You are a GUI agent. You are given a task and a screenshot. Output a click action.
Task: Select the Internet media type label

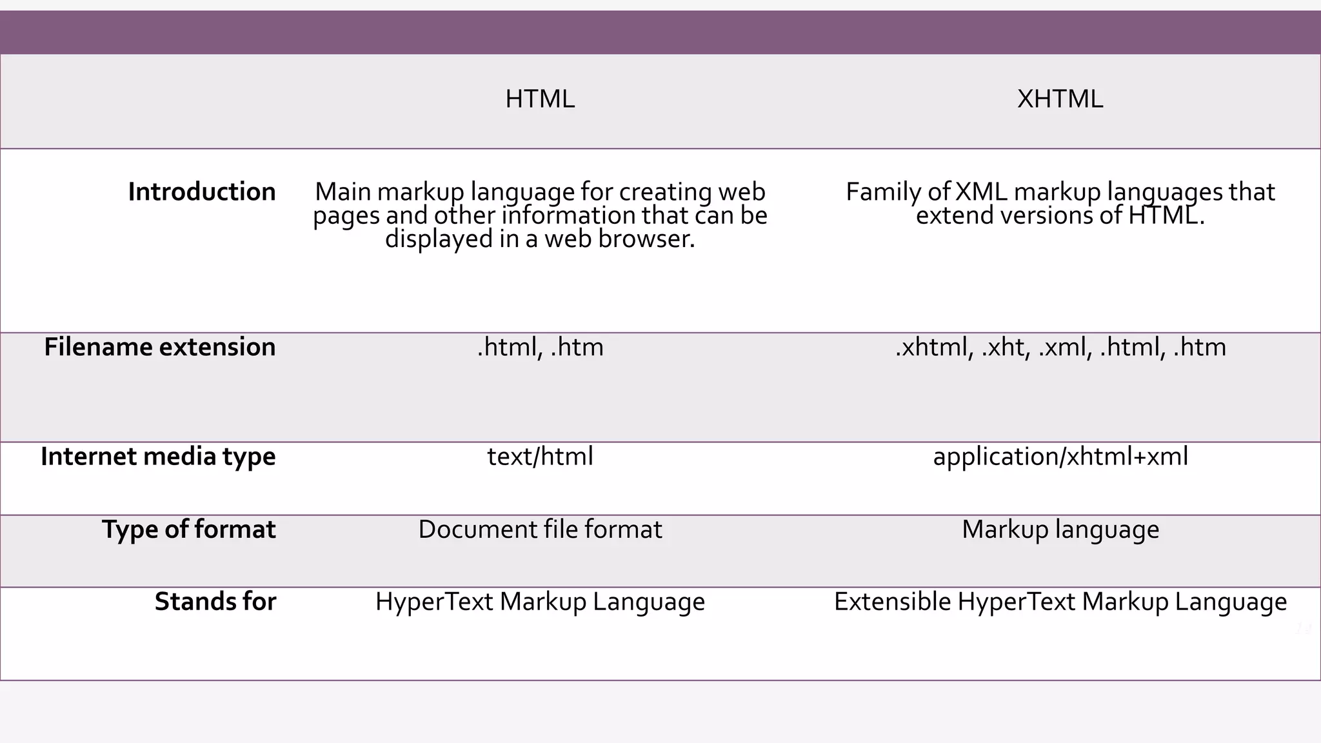click(x=158, y=457)
